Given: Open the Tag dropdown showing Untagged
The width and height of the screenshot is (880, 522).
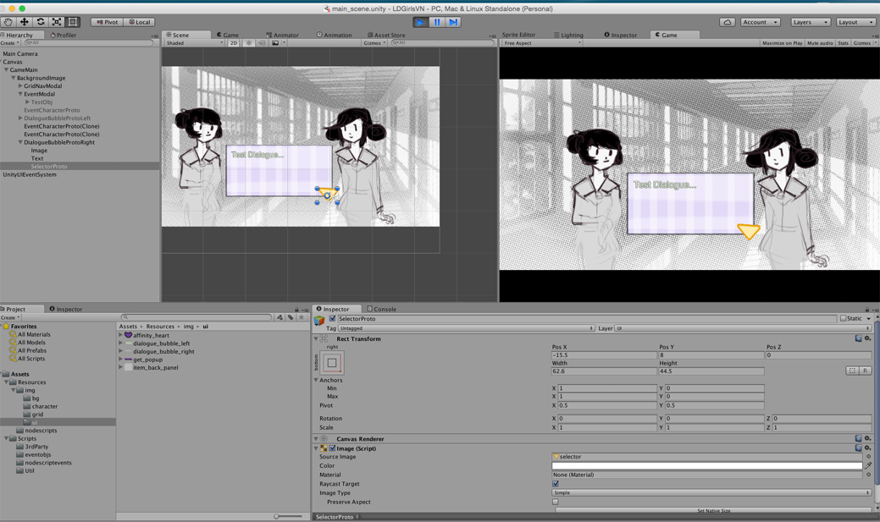Looking at the screenshot, I should [x=466, y=328].
